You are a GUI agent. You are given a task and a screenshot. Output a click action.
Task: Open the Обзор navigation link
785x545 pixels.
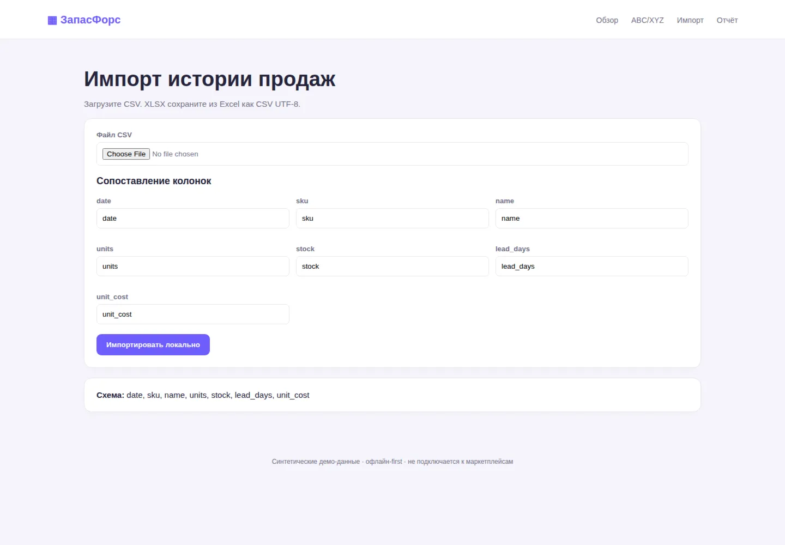point(607,20)
